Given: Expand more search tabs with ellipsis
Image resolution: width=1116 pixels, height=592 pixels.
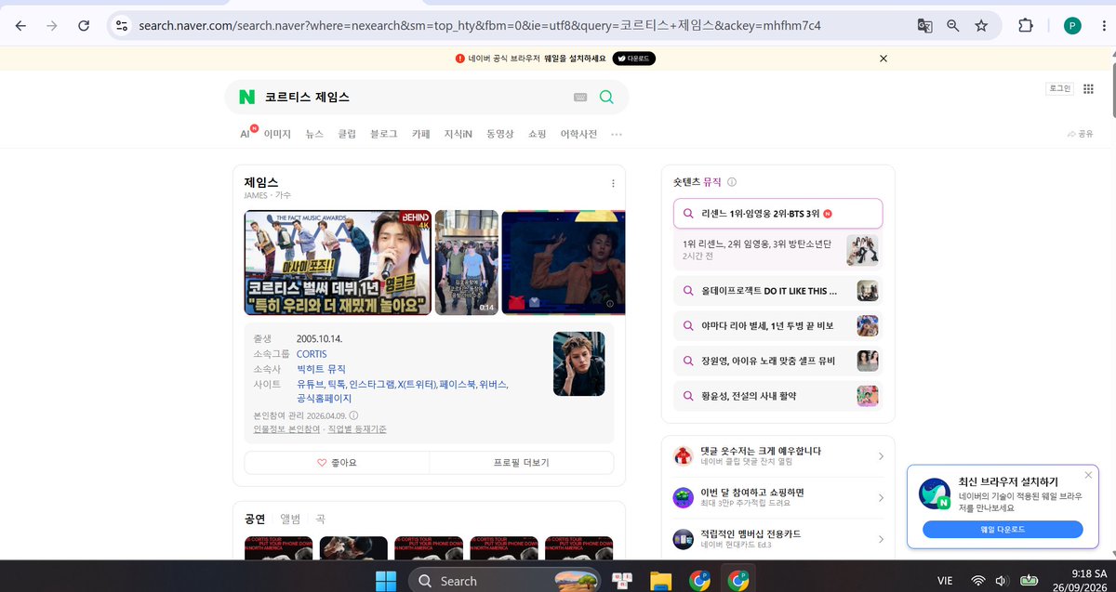Looking at the screenshot, I should [616, 134].
